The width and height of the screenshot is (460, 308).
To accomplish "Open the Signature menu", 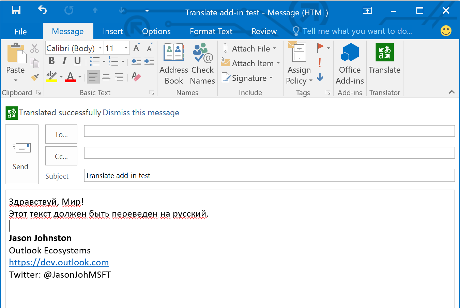I will click(247, 78).
